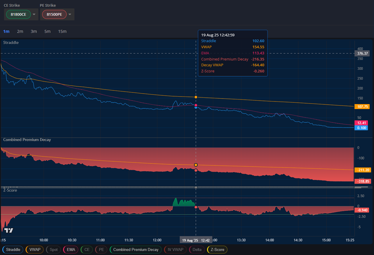This screenshot has width=374, height=255.
Task: Switch to the 3m timeframe
Action: [34, 31]
